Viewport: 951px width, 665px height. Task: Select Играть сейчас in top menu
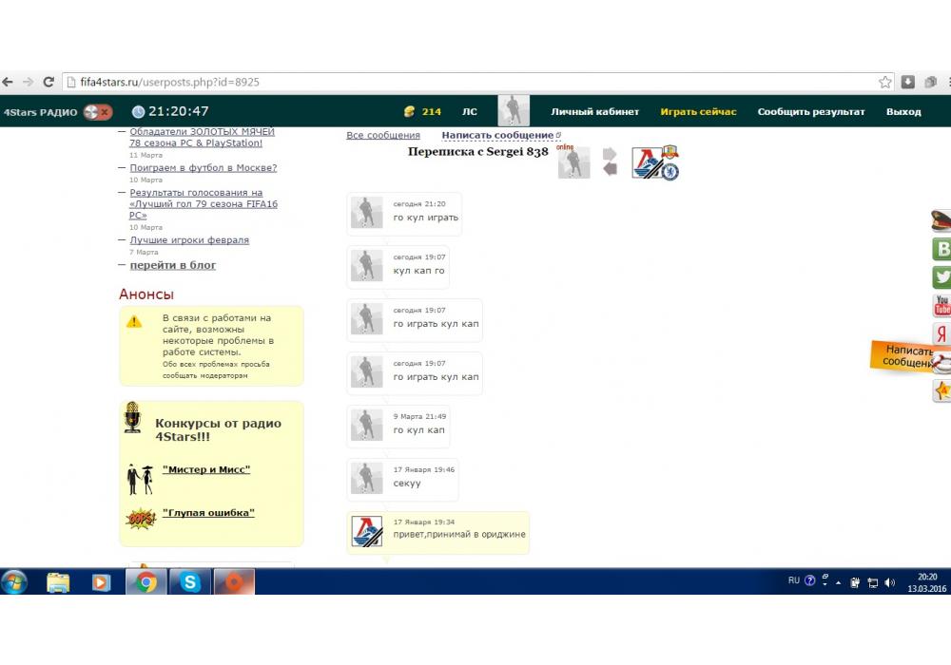pyautogui.click(x=698, y=112)
